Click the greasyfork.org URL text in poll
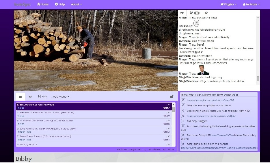This screenshot has height=163, width=270. (x=211, y=100)
